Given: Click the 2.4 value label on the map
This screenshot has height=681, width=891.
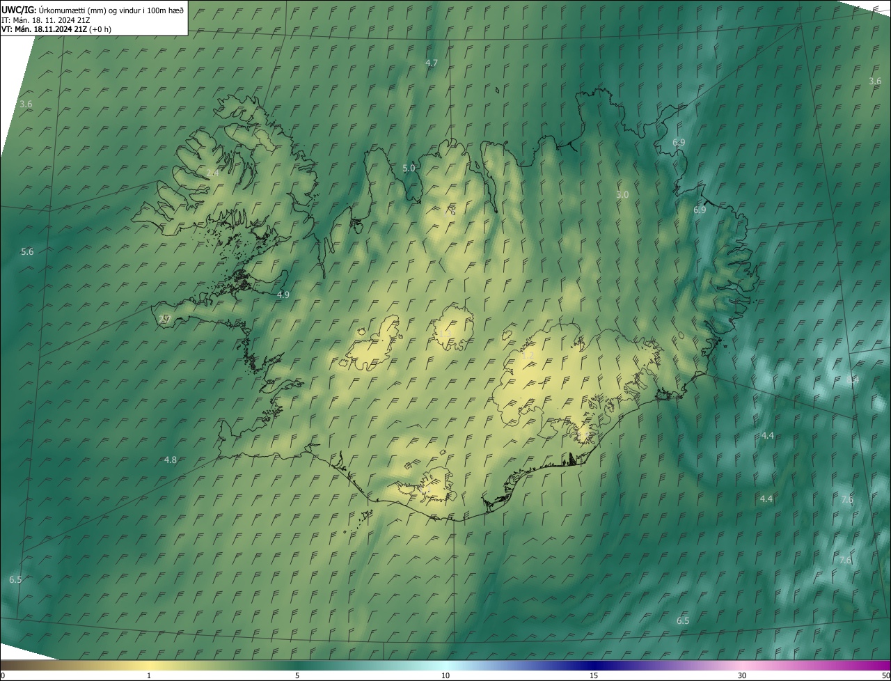Looking at the screenshot, I should 213,173.
